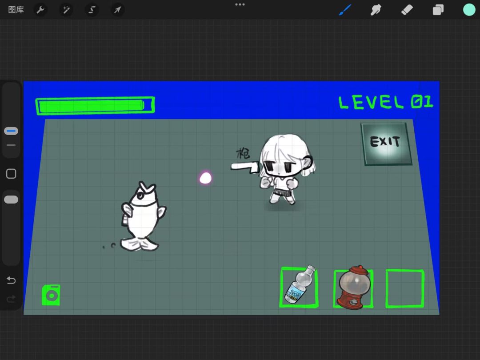
Task: Select the Brush tool
Action: [345, 10]
